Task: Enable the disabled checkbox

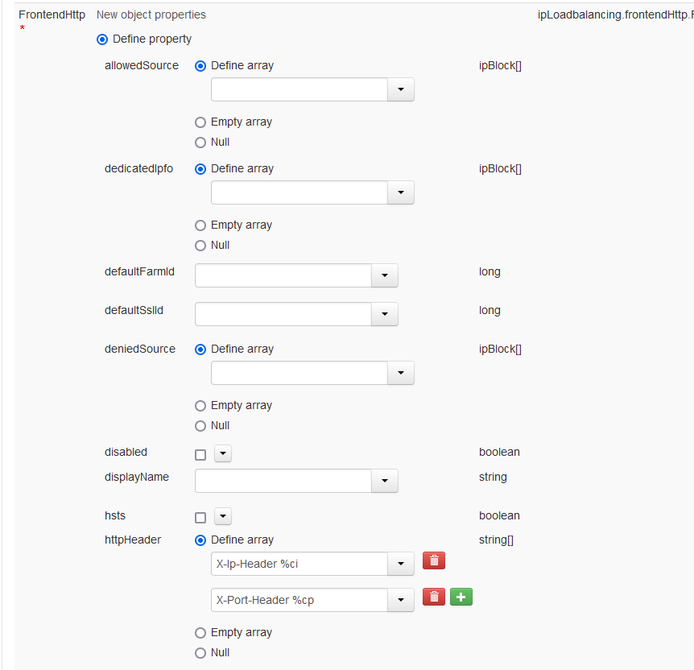Action: point(200,454)
